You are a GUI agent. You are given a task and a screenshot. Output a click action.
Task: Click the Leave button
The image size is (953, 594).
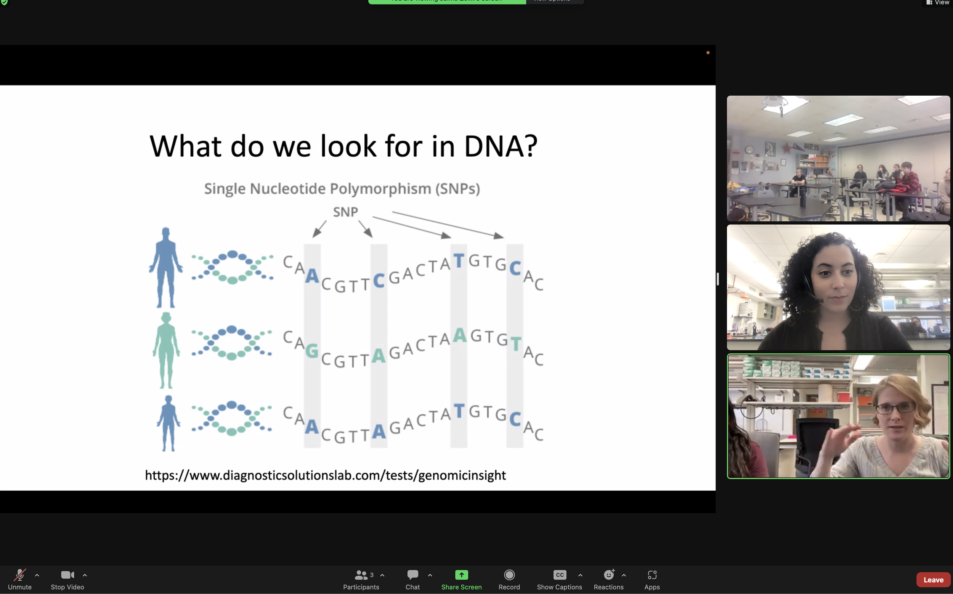(x=934, y=579)
